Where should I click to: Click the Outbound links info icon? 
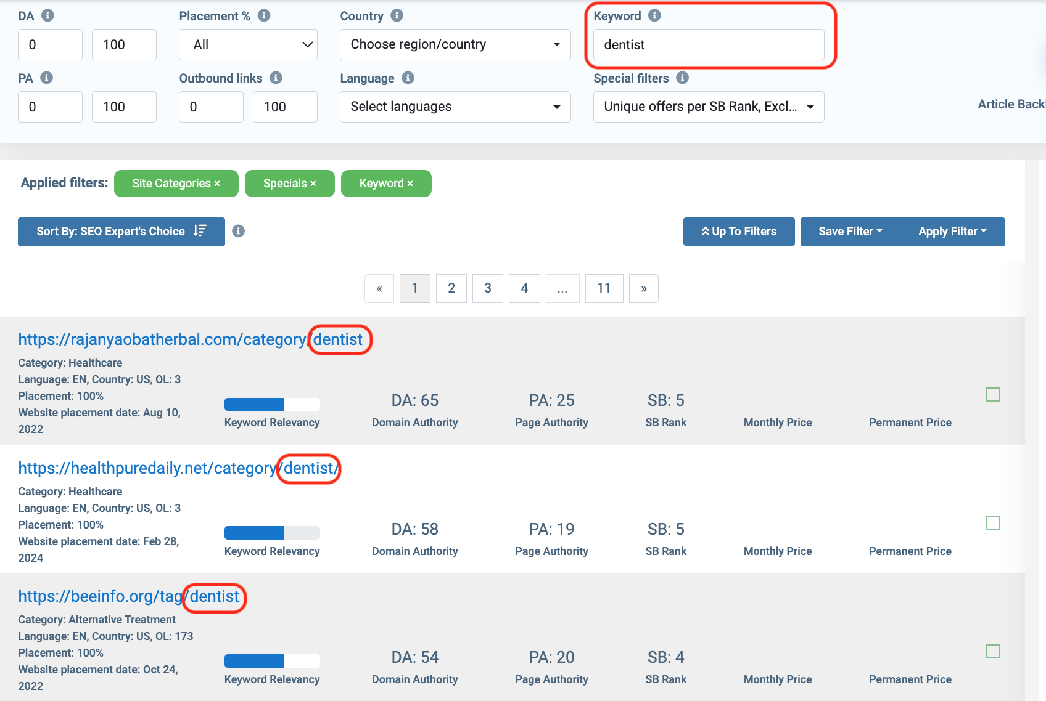click(x=276, y=78)
